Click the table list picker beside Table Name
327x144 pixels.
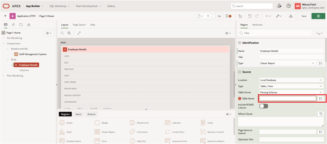pos(321,99)
